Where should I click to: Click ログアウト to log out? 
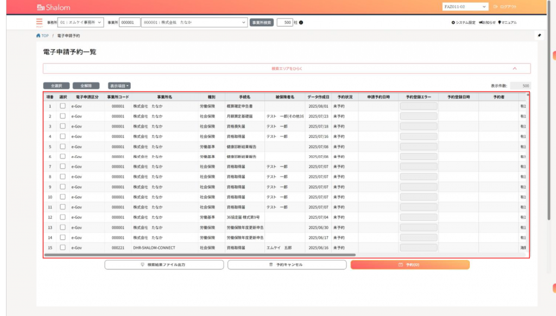click(x=504, y=7)
